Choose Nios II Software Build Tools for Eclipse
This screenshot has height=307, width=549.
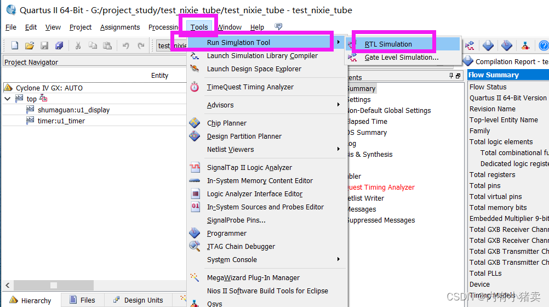(267, 291)
